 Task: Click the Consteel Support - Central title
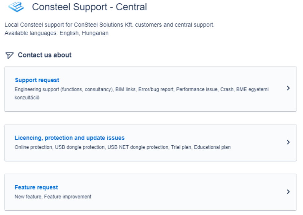89,7
